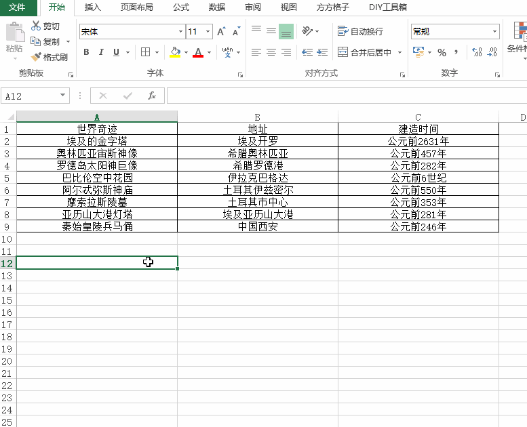The width and height of the screenshot is (527, 427).
Task: Open font color dropdown arrow
Action: point(209,52)
